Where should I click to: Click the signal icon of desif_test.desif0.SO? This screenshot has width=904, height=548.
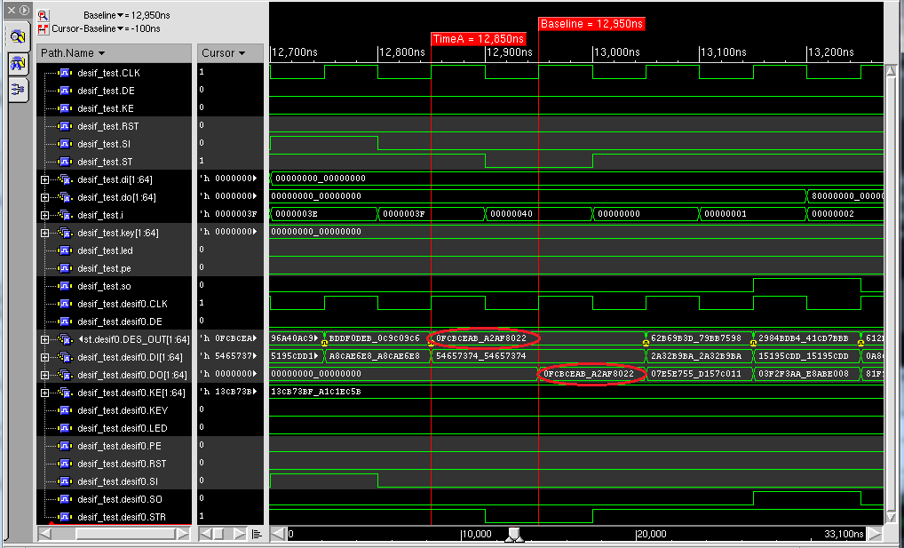click(65, 499)
